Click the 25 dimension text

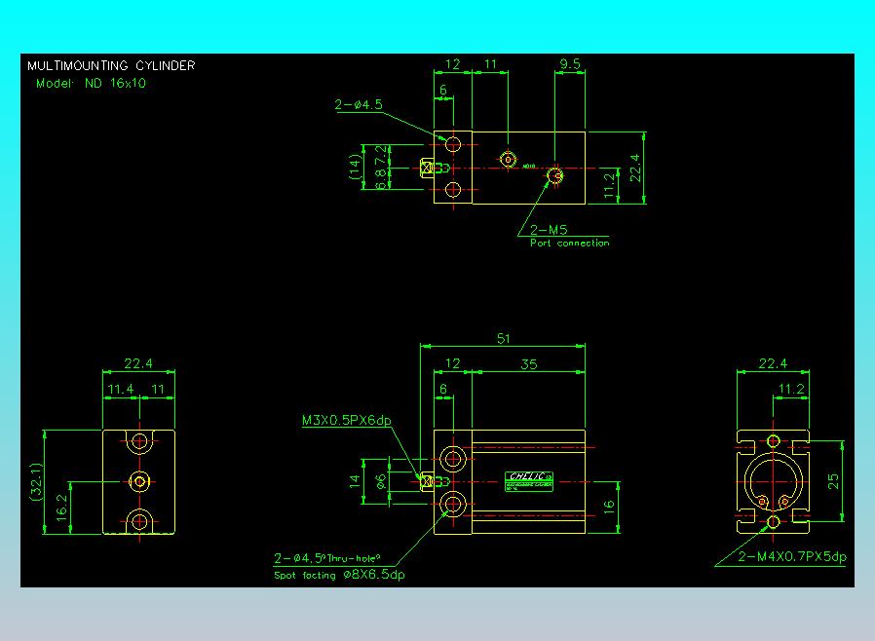coord(832,481)
